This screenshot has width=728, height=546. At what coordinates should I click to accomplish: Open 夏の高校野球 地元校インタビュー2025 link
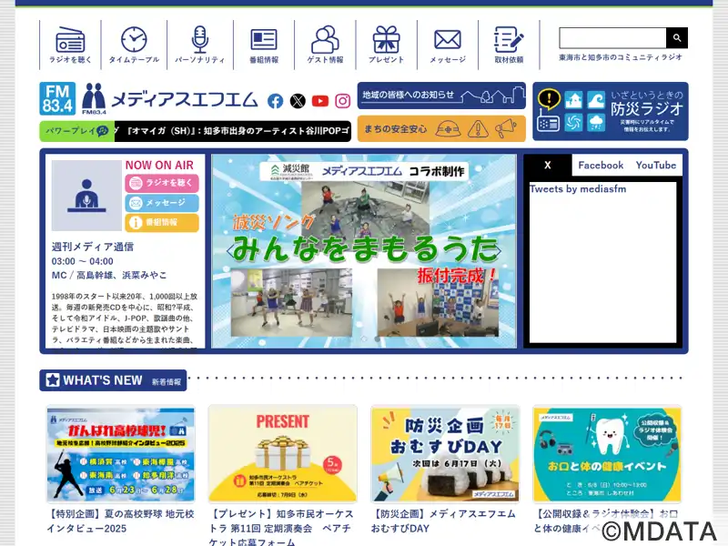(120, 521)
